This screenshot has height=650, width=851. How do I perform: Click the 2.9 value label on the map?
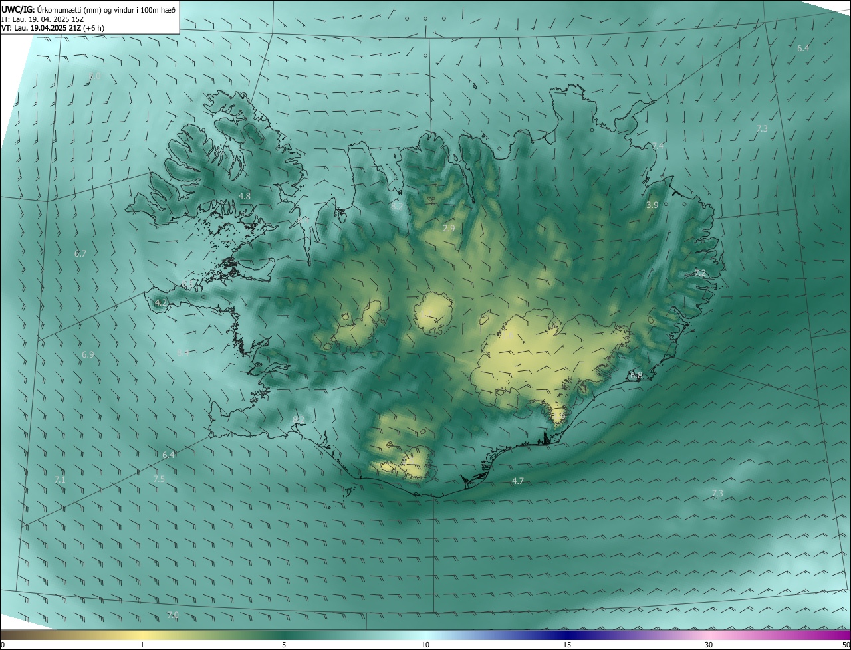tap(449, 228)
